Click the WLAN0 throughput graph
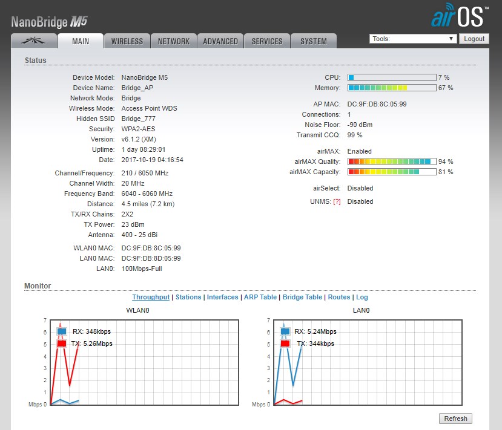This screenshot has height=430, width=502. point(144,362)
